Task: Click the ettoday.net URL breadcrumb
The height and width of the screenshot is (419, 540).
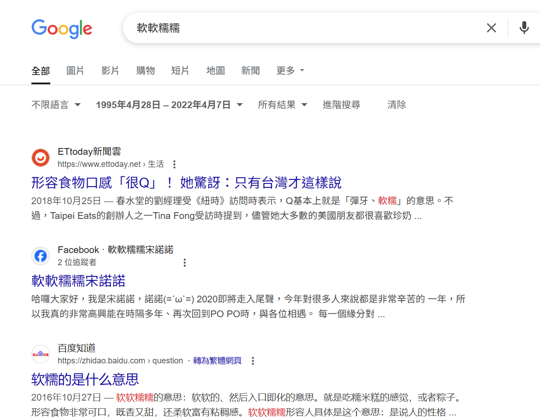Action: point(111,164)
